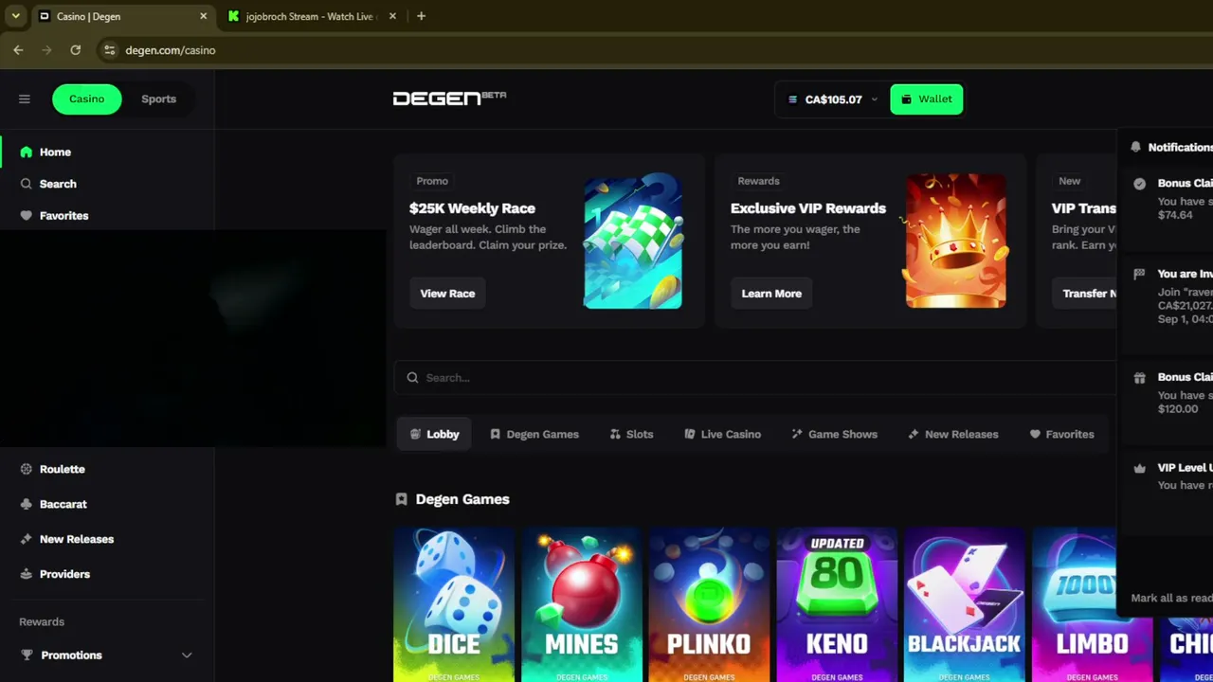
Task: Launch the Dice game
Action: (x=454, y=604)
